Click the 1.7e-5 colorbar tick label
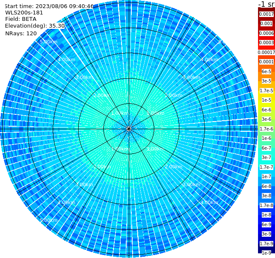The height and width of the screenshot is (258, 275). coord(266,91)
